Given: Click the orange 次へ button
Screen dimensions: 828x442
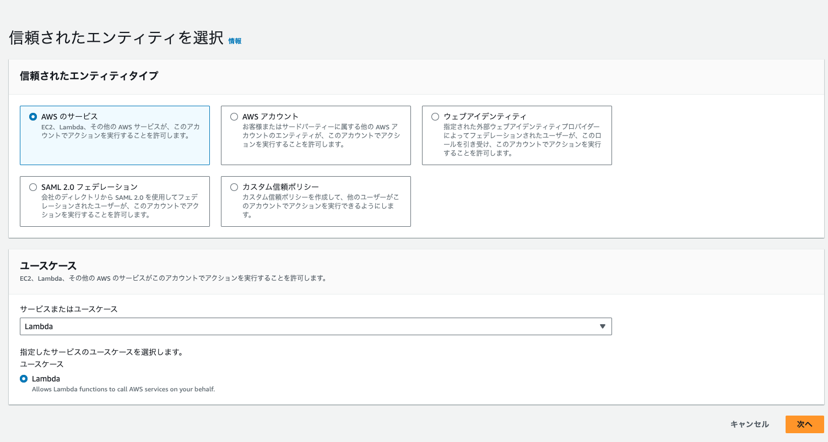Looking at the screenshot, I should (805, 424).
